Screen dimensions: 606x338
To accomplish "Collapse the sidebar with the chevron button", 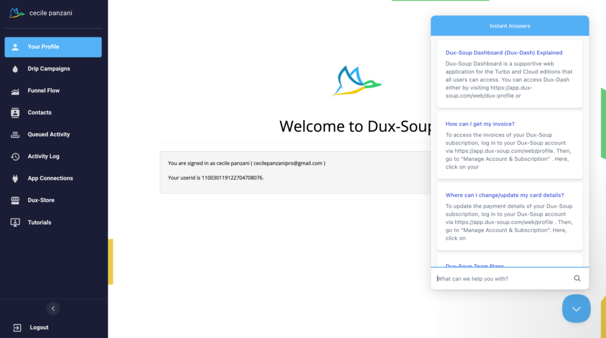I will point(53,308).
